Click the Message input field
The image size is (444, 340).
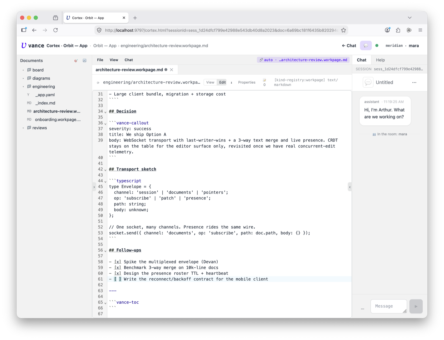[x=389, y=306]
